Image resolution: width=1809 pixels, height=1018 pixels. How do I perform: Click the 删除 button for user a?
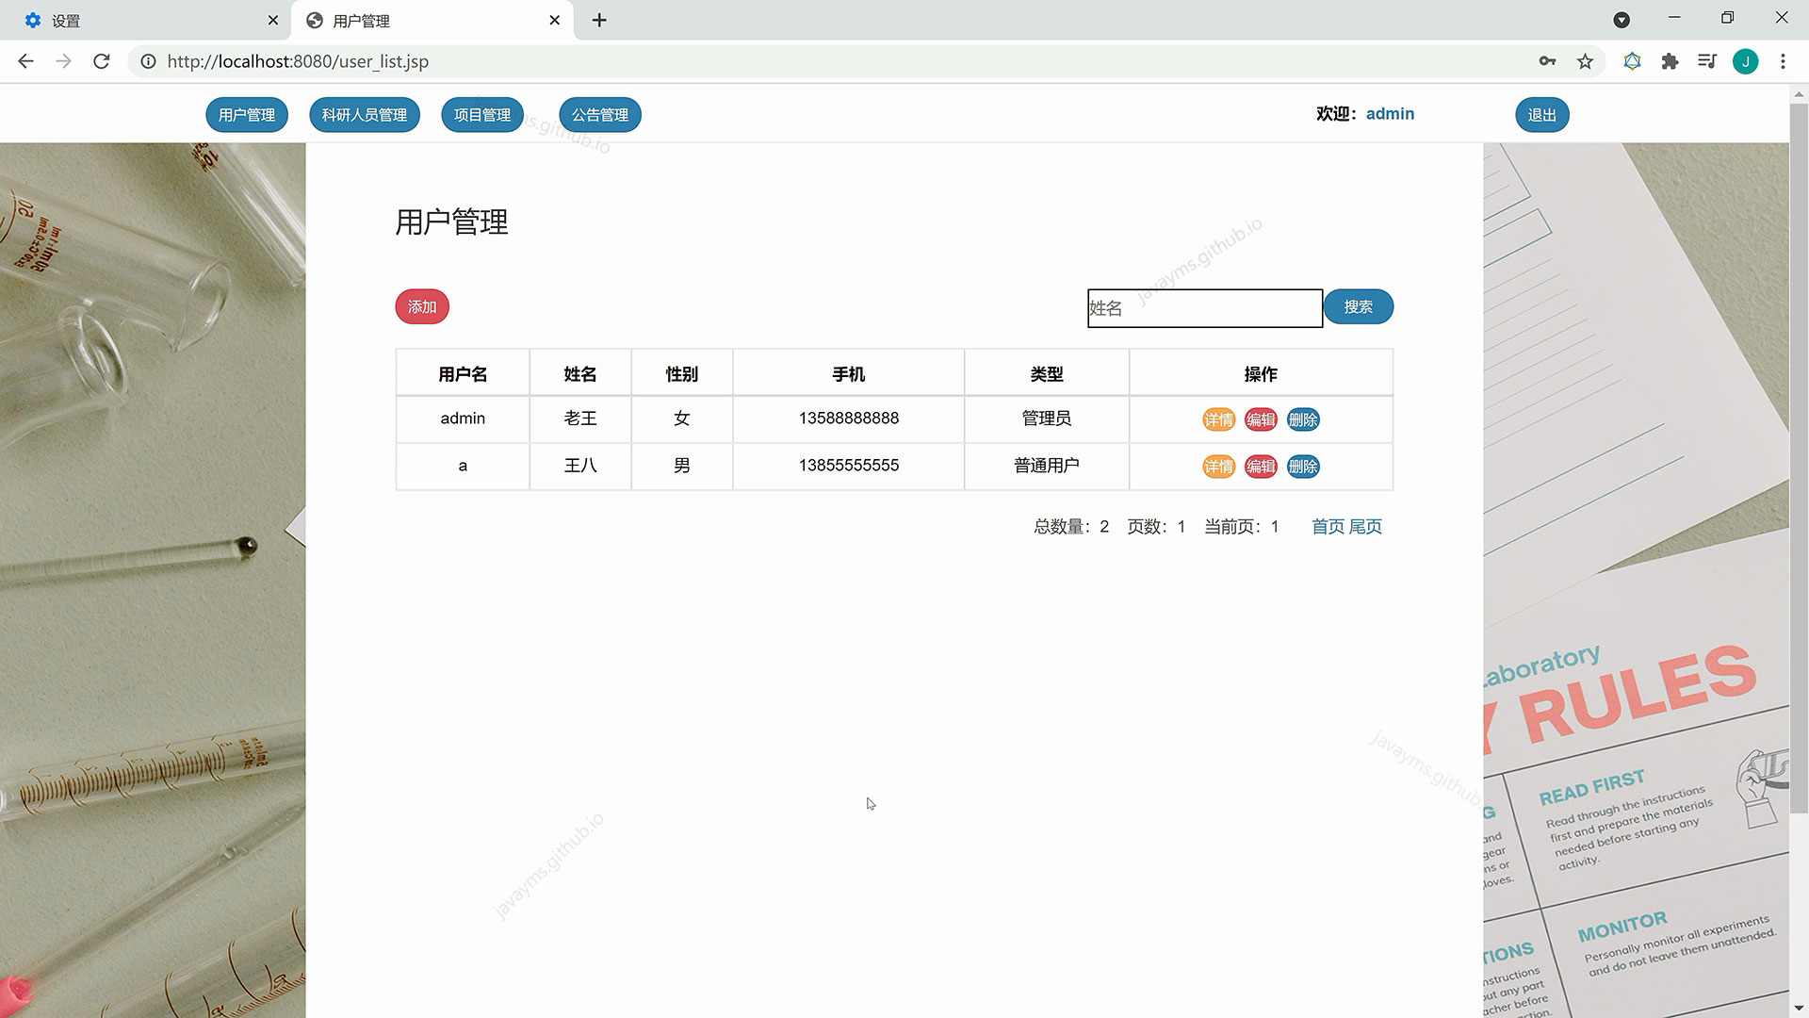[x=1303, y=467]
